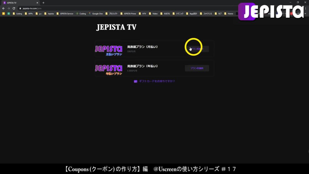Open the セブ bookmark folder
This screenshot has height=174, width=309.
pyautogui.click(x=218, y=14)
